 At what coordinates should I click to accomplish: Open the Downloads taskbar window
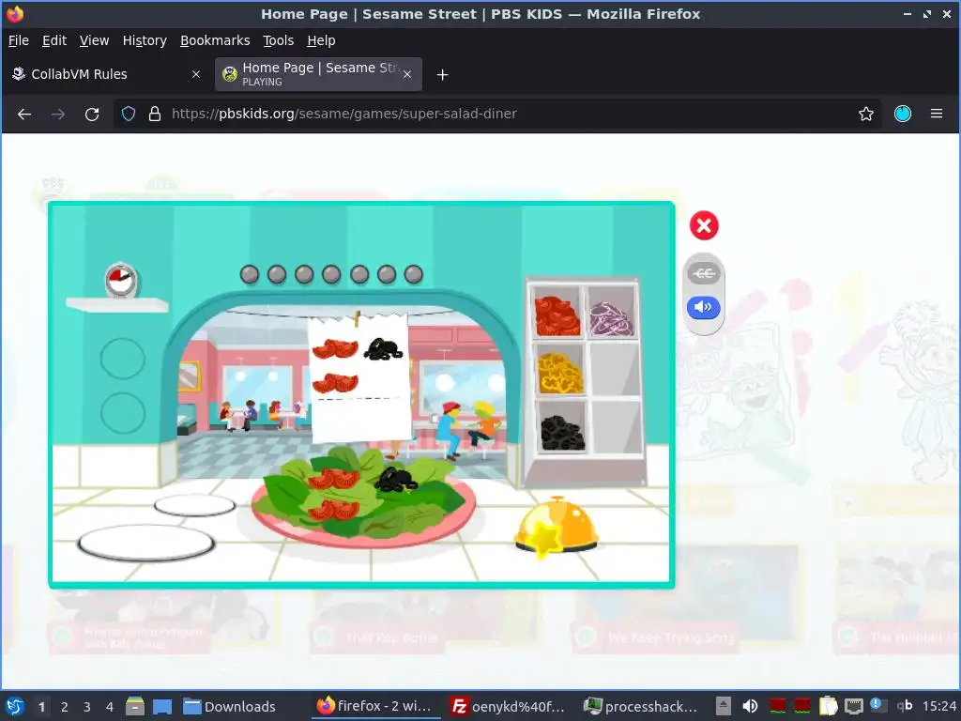[230, 706]
